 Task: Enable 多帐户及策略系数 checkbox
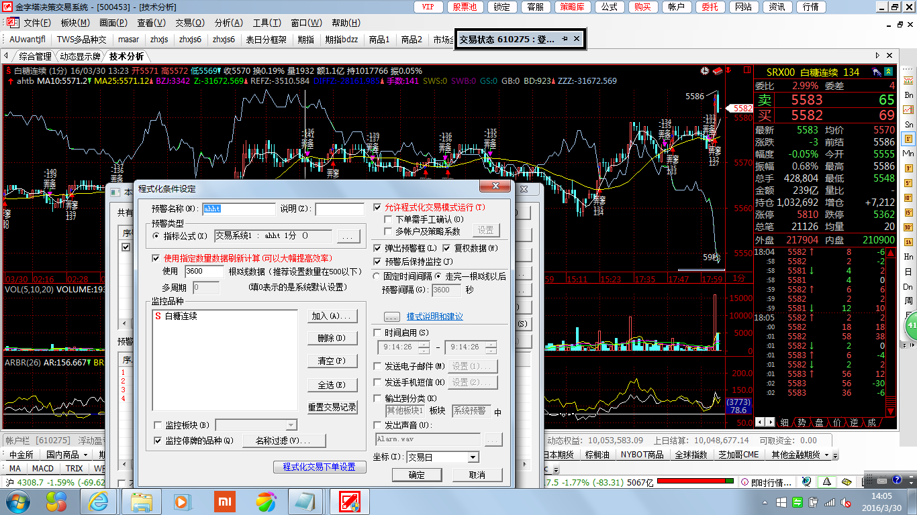click(388, 231)
